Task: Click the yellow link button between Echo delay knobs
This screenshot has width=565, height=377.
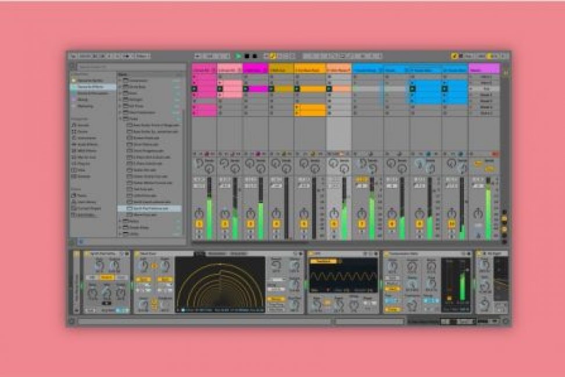Action: coord(154,266)
